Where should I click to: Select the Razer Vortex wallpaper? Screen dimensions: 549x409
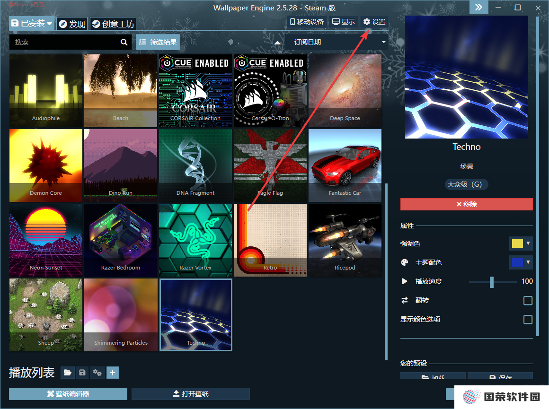195,240
